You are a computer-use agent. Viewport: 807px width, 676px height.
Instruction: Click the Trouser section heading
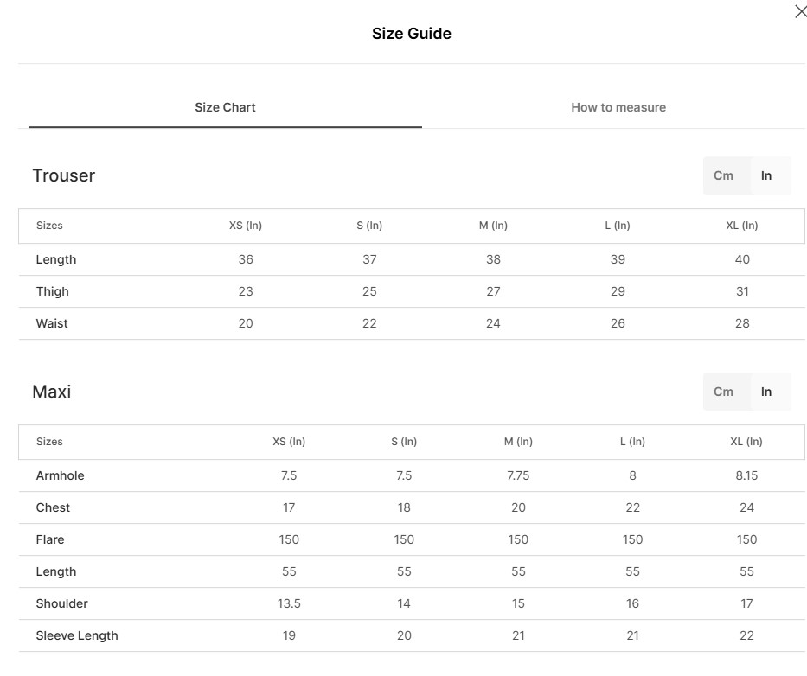coord(63,175)
